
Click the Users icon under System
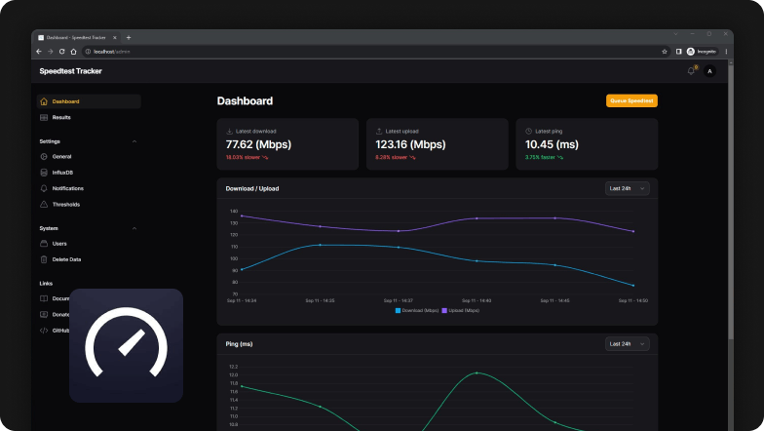44,244
